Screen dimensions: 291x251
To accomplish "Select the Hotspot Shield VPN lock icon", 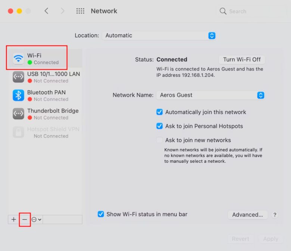I will click(x=18, y=132).
